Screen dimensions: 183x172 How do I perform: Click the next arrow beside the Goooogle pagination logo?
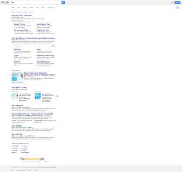point(46,159)
